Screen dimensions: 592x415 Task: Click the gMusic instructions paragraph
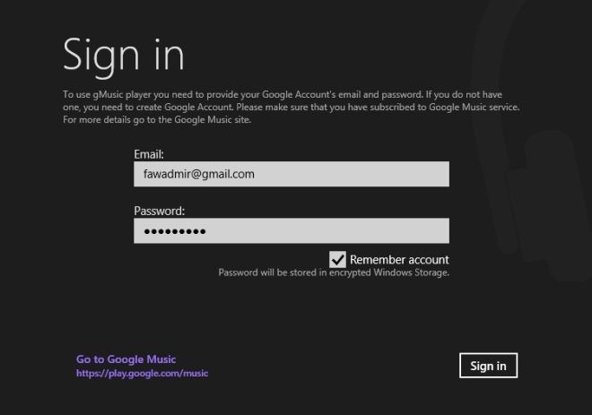tap(291, 107)
